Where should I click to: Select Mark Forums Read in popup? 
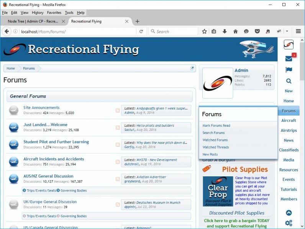[x=216, y=126]
